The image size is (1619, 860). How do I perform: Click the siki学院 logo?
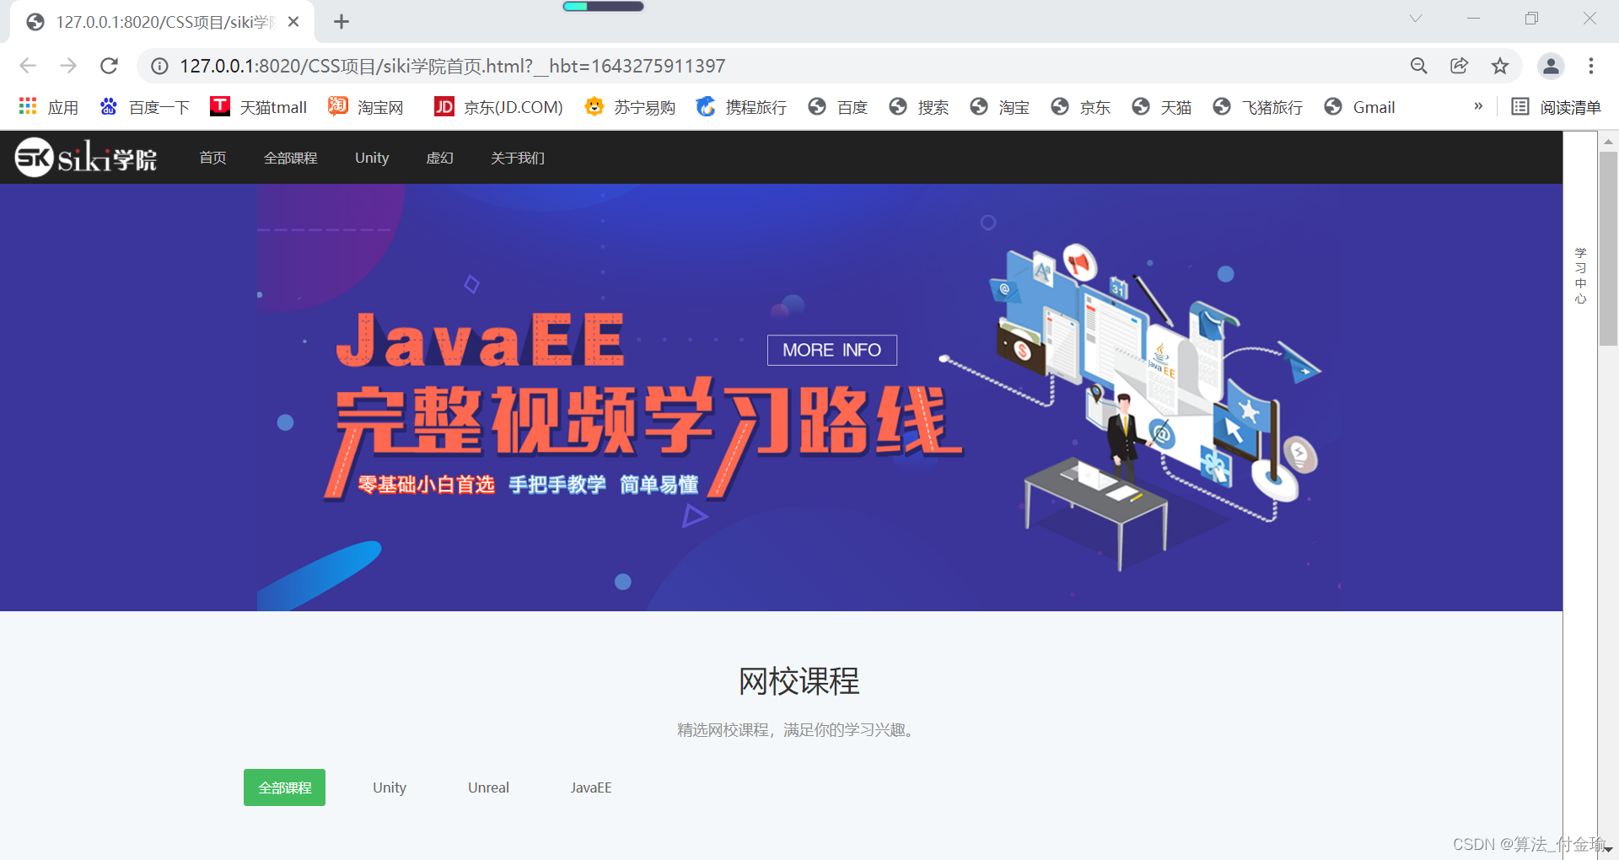84,157
